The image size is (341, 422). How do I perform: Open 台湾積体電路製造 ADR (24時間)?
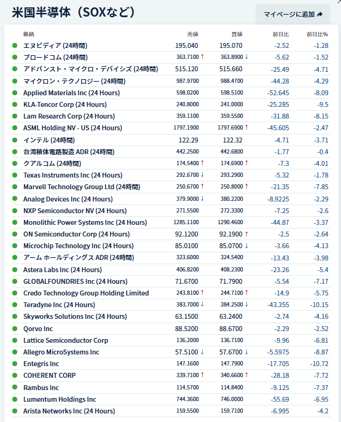[69, 152]
